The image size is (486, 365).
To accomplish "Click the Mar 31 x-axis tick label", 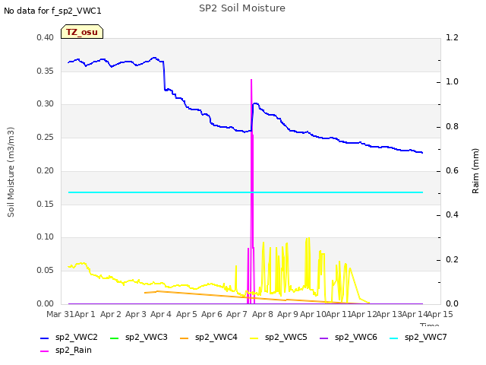I will [x=60, y=314].
